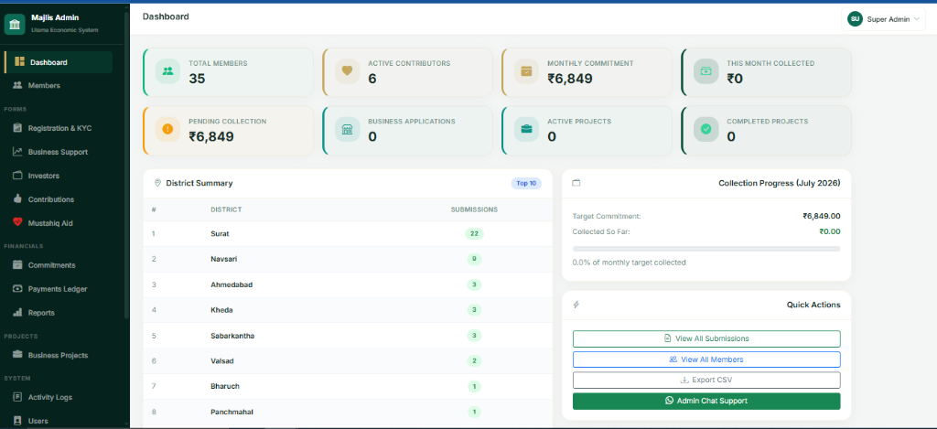The height and width of the screenshot is (429, 937).
Task: Click the Total Members people icon
Action: pos(168,71)
